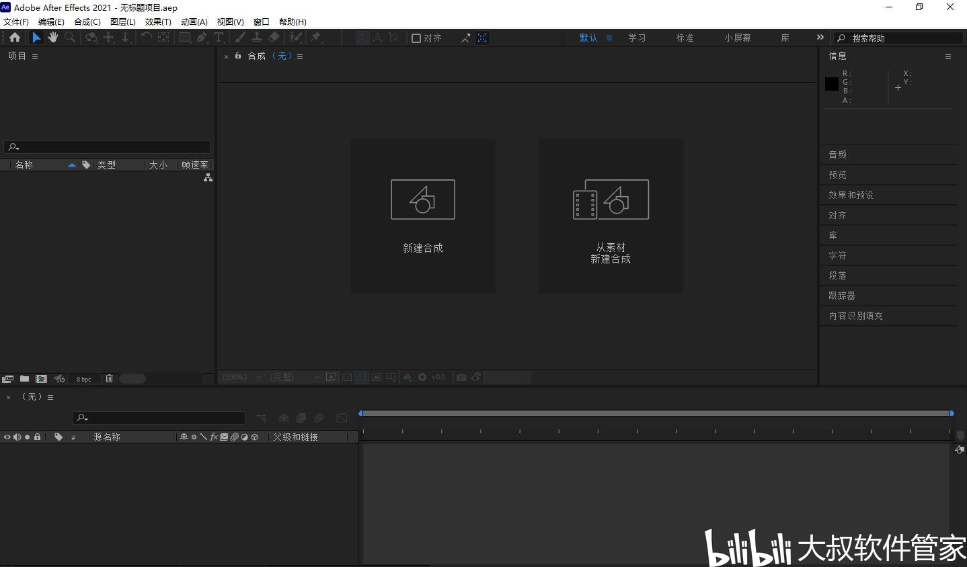
Task: Go to the Home screen icon
Action: [14, 38]
